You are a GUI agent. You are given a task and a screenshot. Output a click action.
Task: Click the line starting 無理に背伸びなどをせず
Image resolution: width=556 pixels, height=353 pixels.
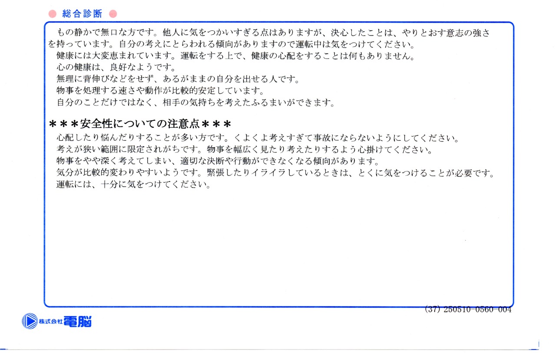click(x=178, y=79)
